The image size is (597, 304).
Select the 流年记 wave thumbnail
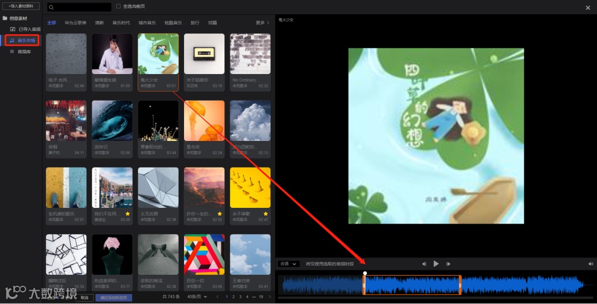tap(112, 120)
